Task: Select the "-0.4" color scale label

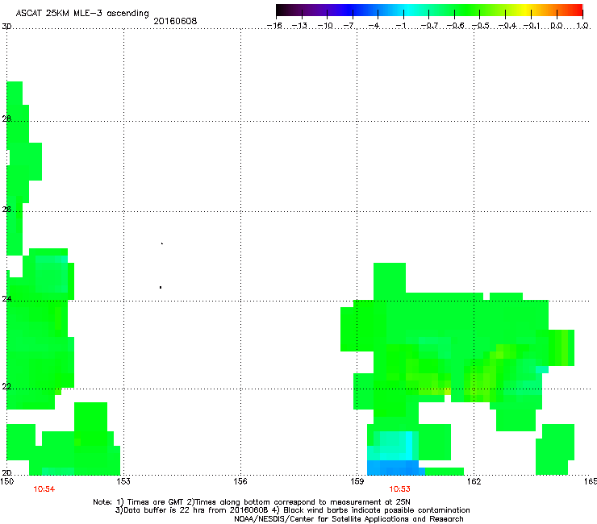Action: (507, 26)
